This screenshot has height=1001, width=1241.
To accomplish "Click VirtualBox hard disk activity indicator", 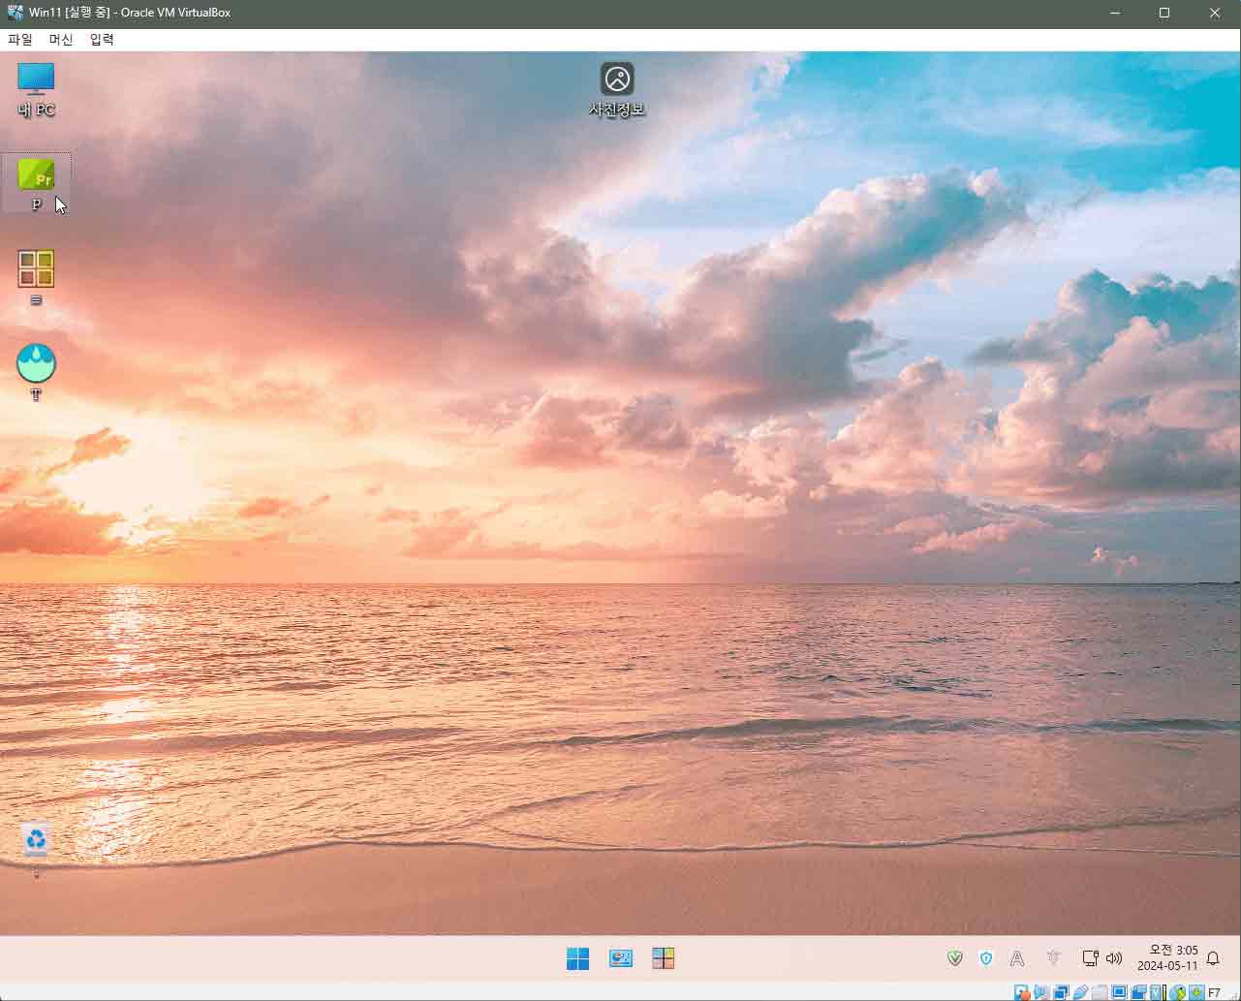I will pos(1022,992).
